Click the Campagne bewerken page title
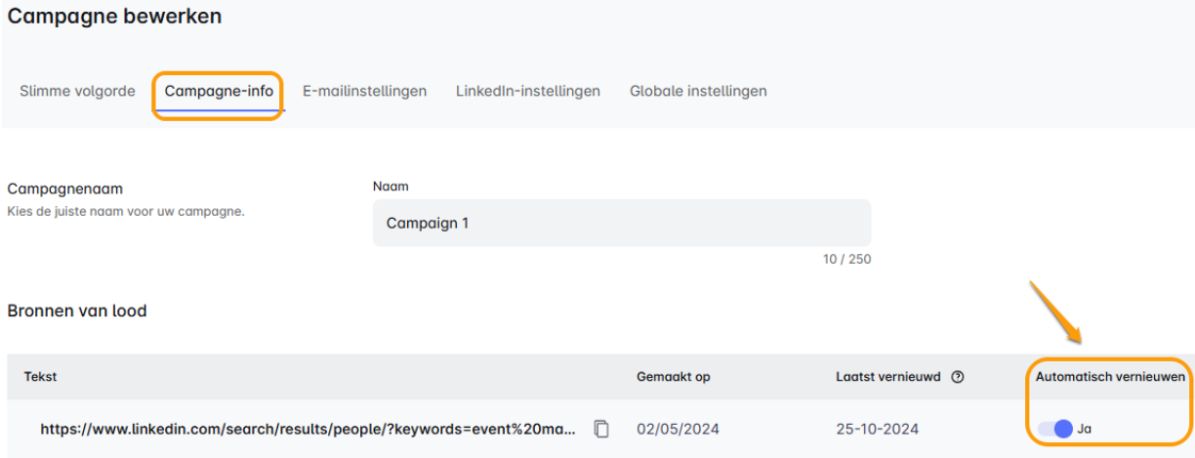Screen dimensions: 1195x458 click(x=114, y=17)
